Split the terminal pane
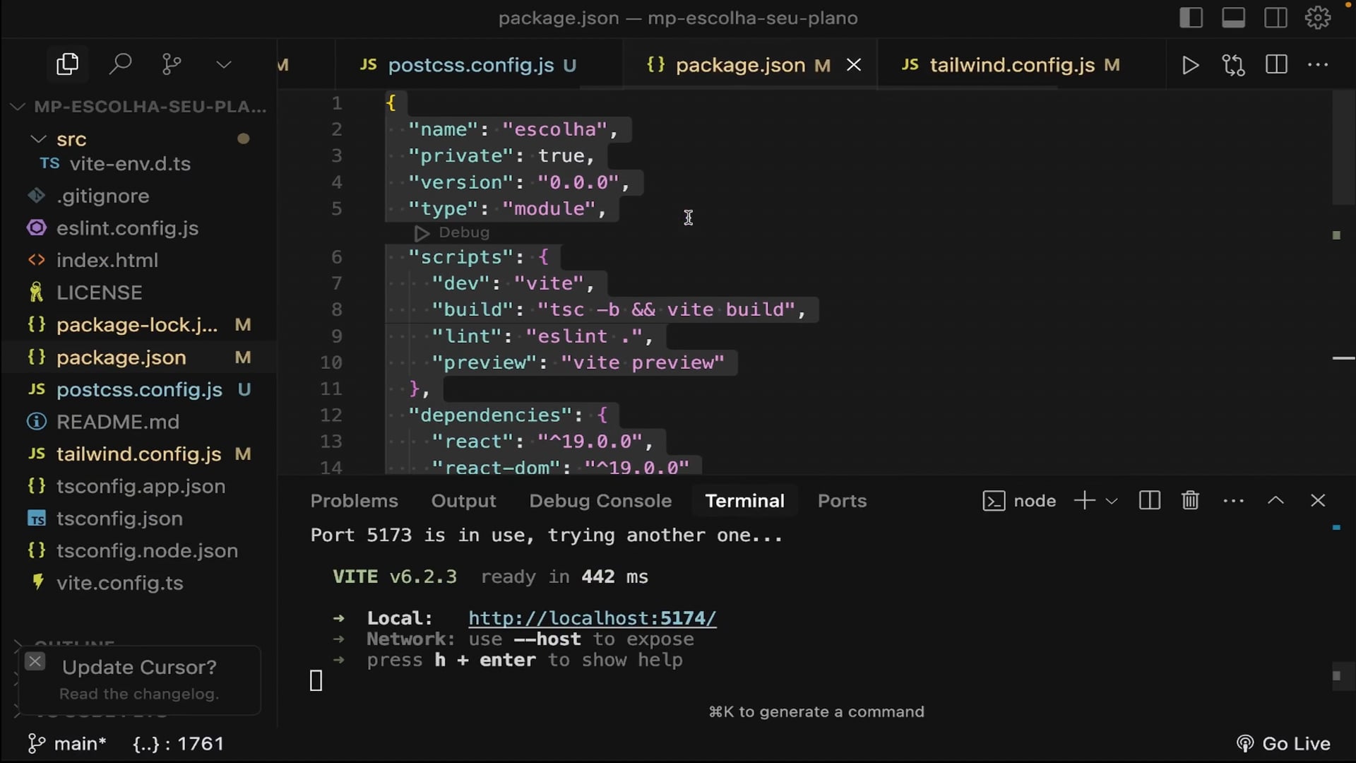The image size is (1356, 763). [1149, 501]
